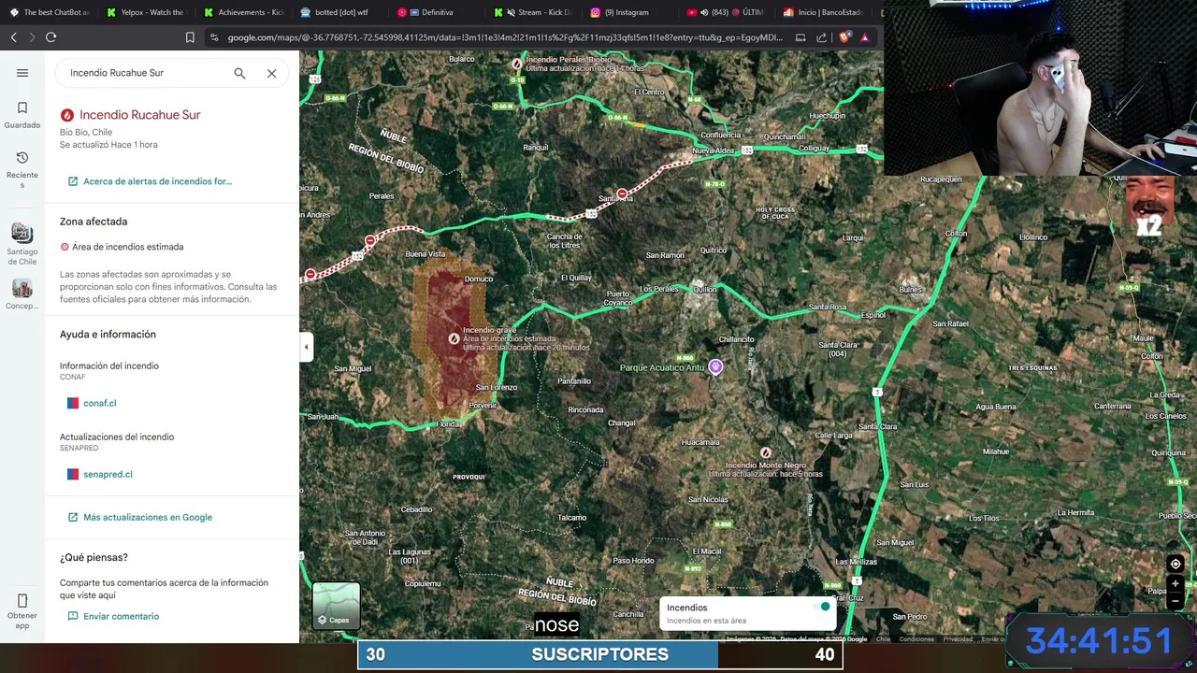Screen dimensions: 1197x673
Task: Switch to The best ChatBot tab
Action: point(49,12)
